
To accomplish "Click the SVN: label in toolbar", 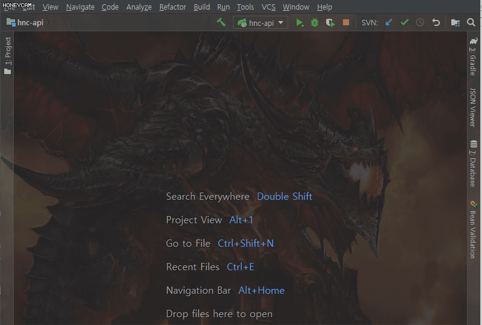I will [x=369, y=23].
